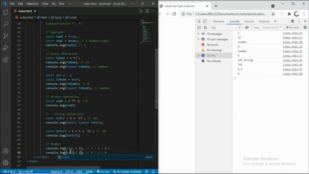Image resolution: width=309 pixels, height=174 pixels.
Task: Close the index.html editor tab
Action: pyautogui.click(x=35, y=11)
